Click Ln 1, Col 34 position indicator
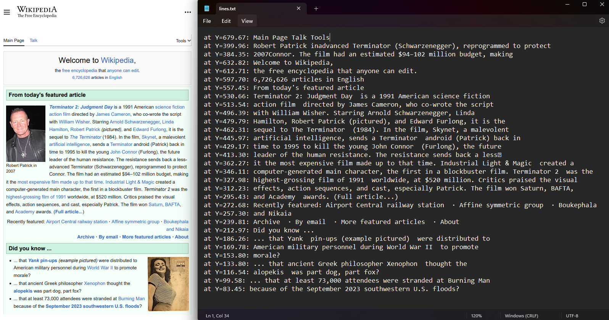This screenshot has height=320, width=609. 217,316
